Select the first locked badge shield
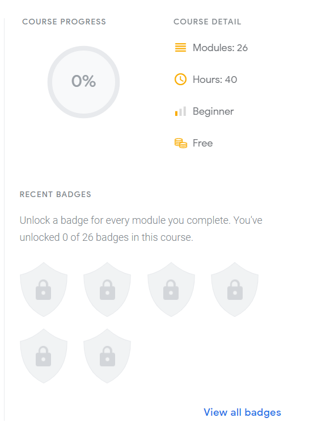 (44, 290)
